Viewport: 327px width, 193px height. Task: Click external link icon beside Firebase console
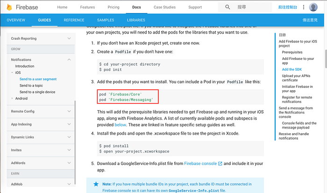220,164
